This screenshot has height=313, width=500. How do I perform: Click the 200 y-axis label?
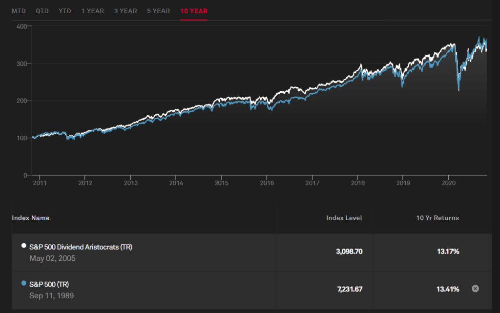pos(21,101)
